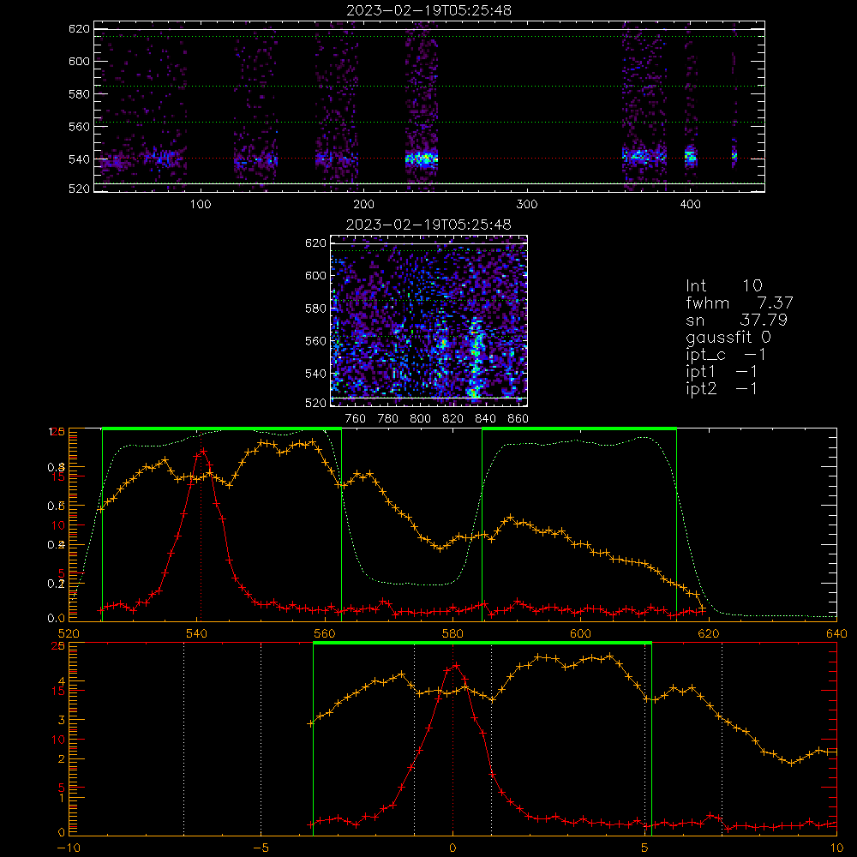Click x-axis label 100 under top spectrogram
The width and height of the screenshot is (857, 857).
[201, 205]
